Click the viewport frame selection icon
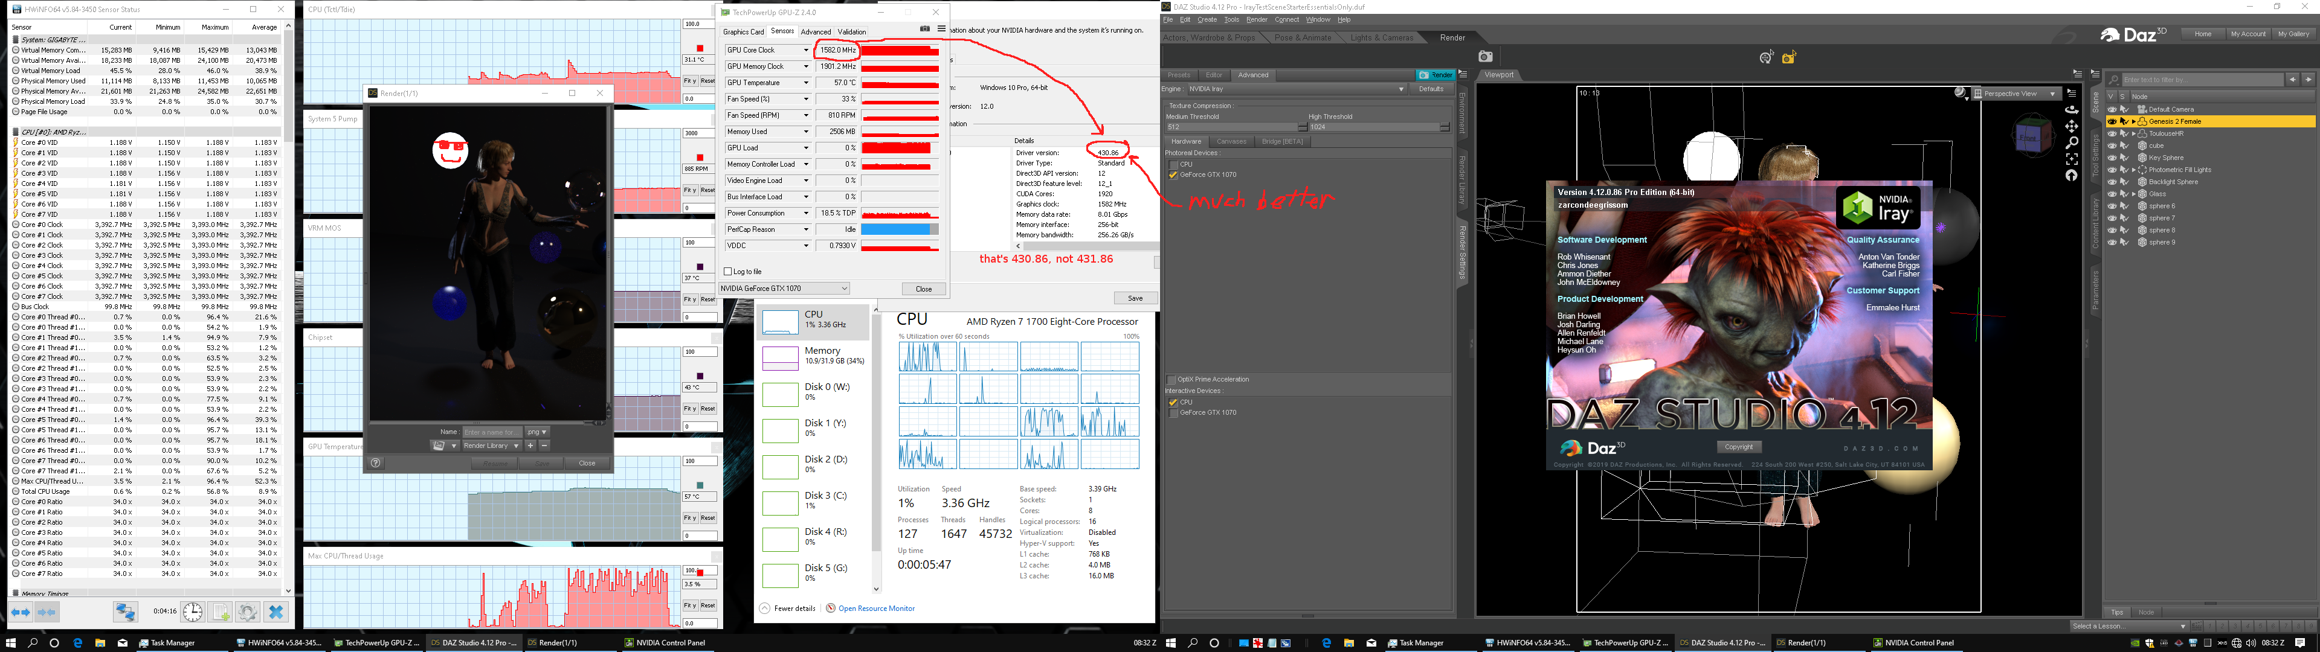This screenshot has height=652, width=2320. tap(2072, 159)
